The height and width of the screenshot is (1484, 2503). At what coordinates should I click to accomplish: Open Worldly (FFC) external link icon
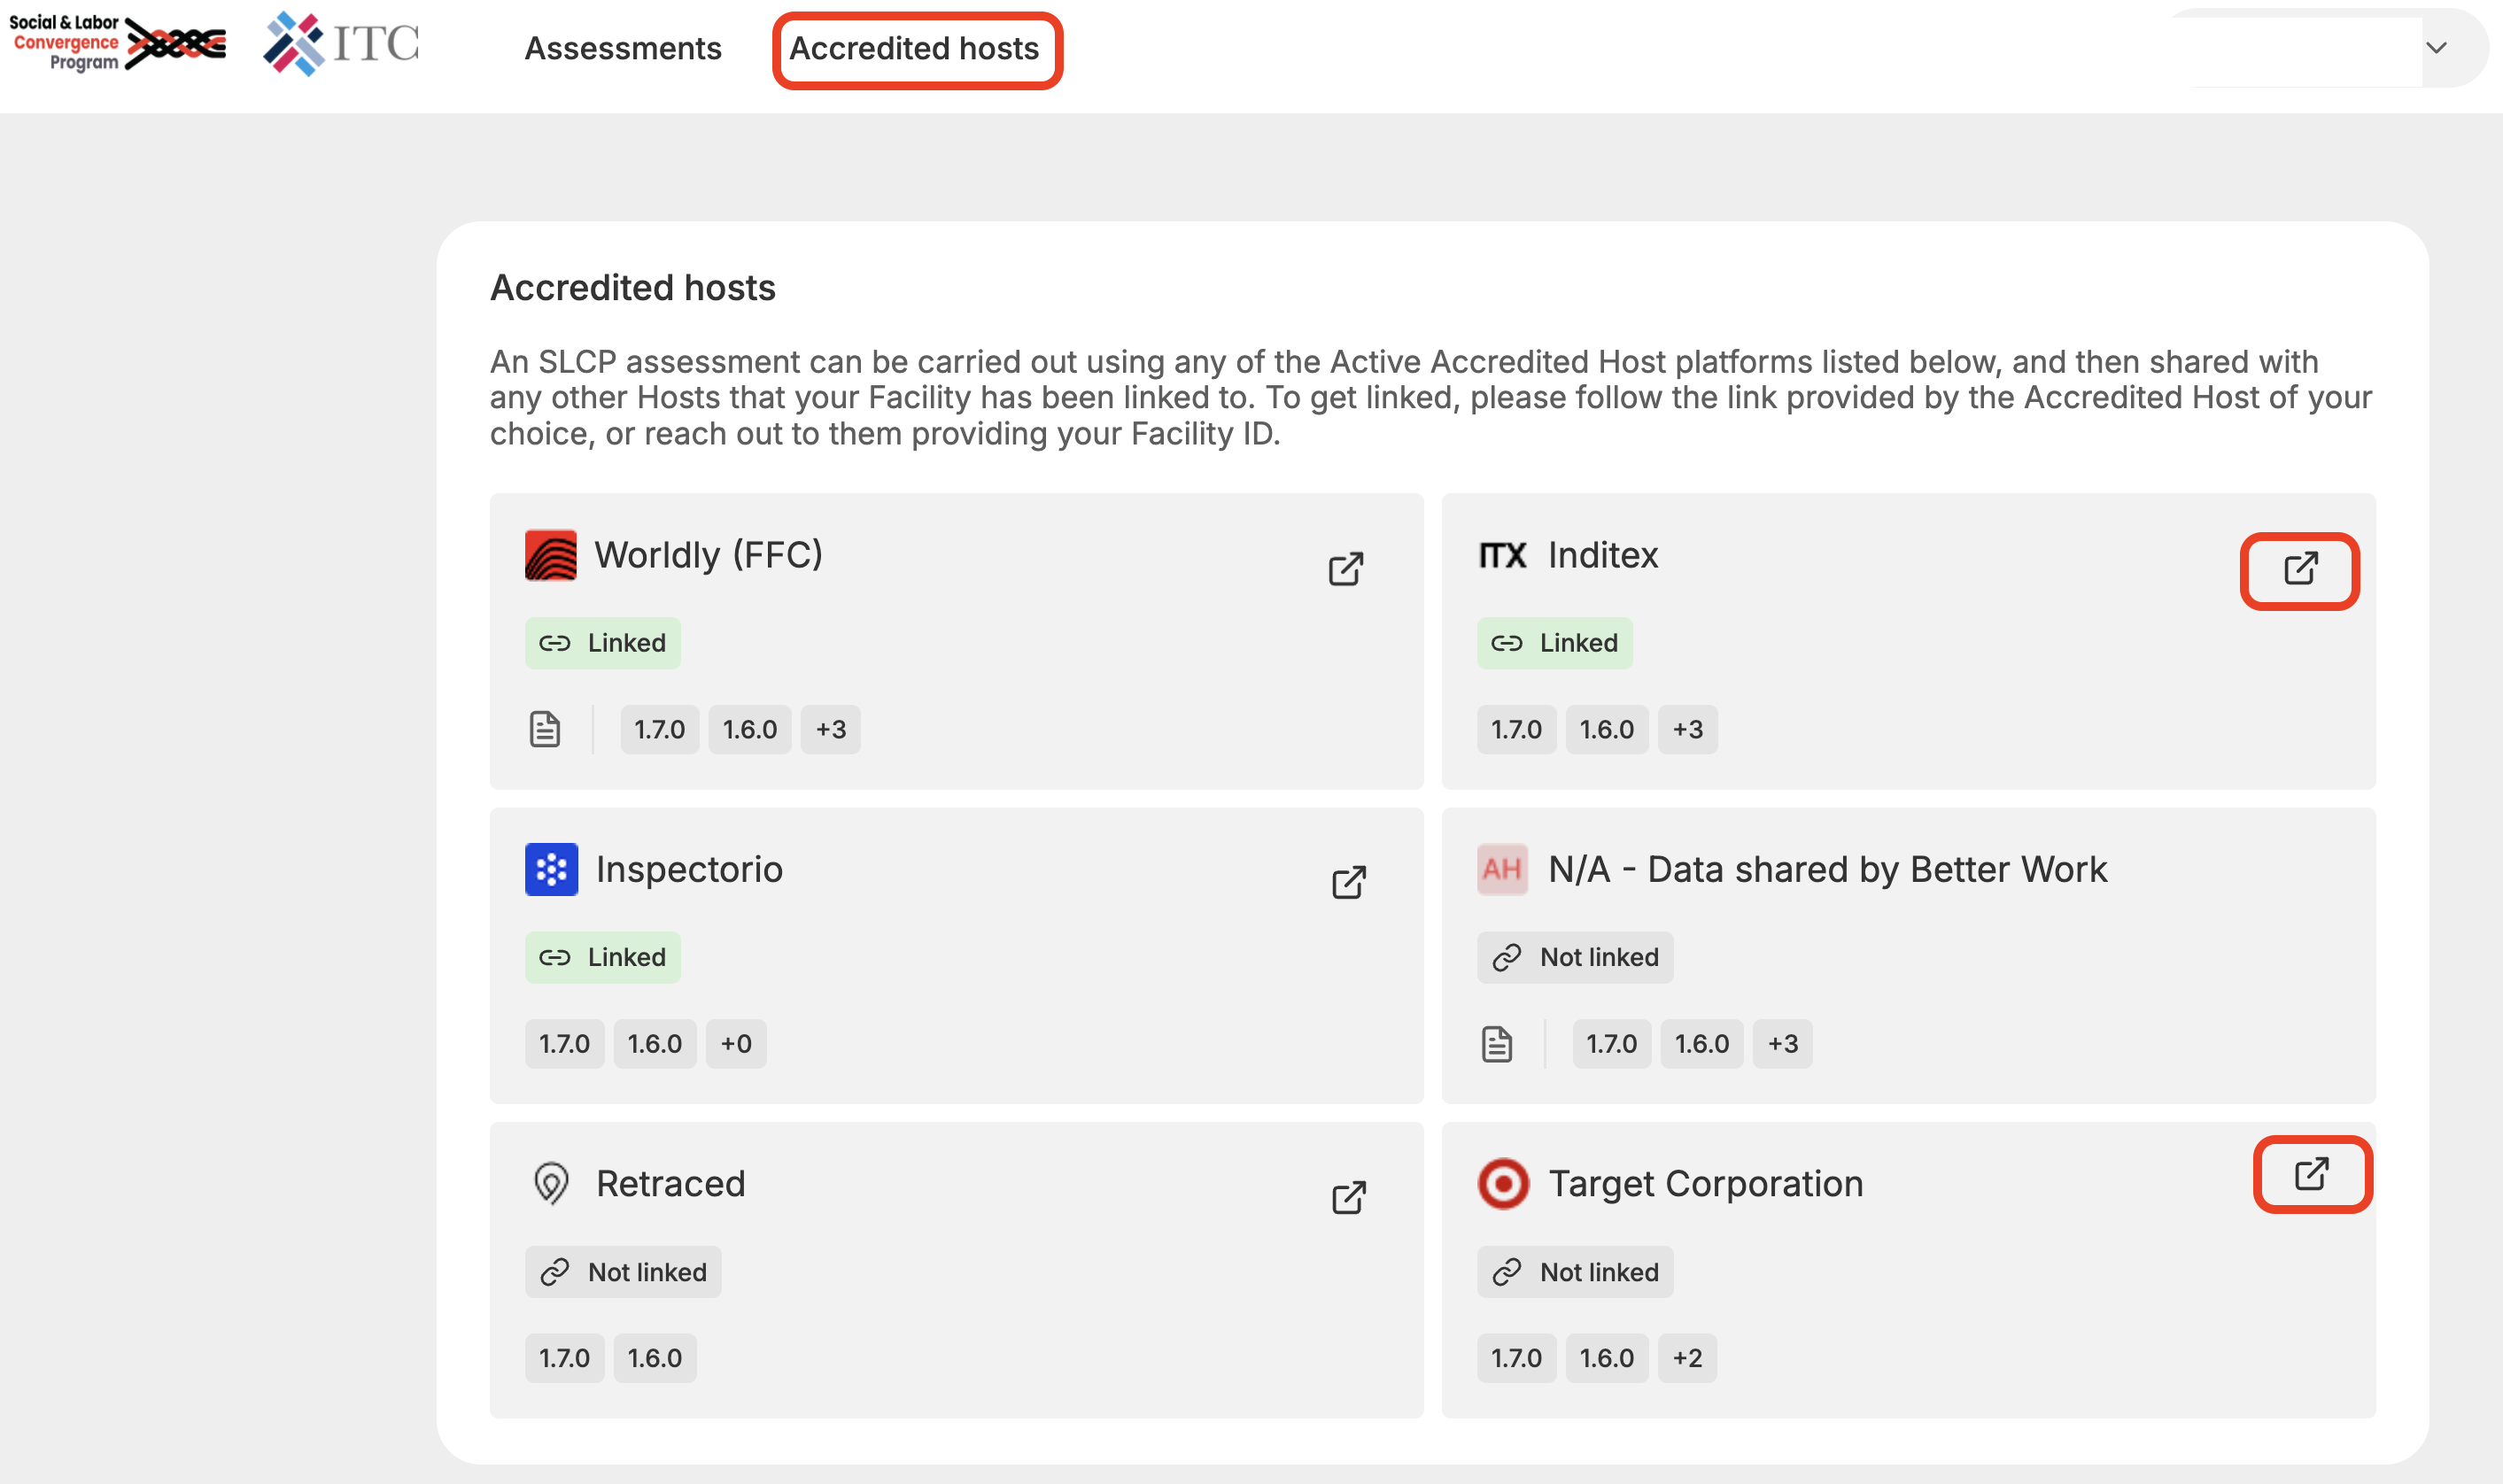pos(1345,569)
